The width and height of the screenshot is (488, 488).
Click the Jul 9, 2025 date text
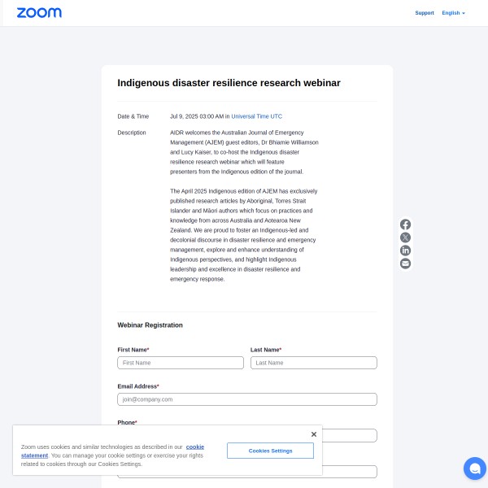196,116
